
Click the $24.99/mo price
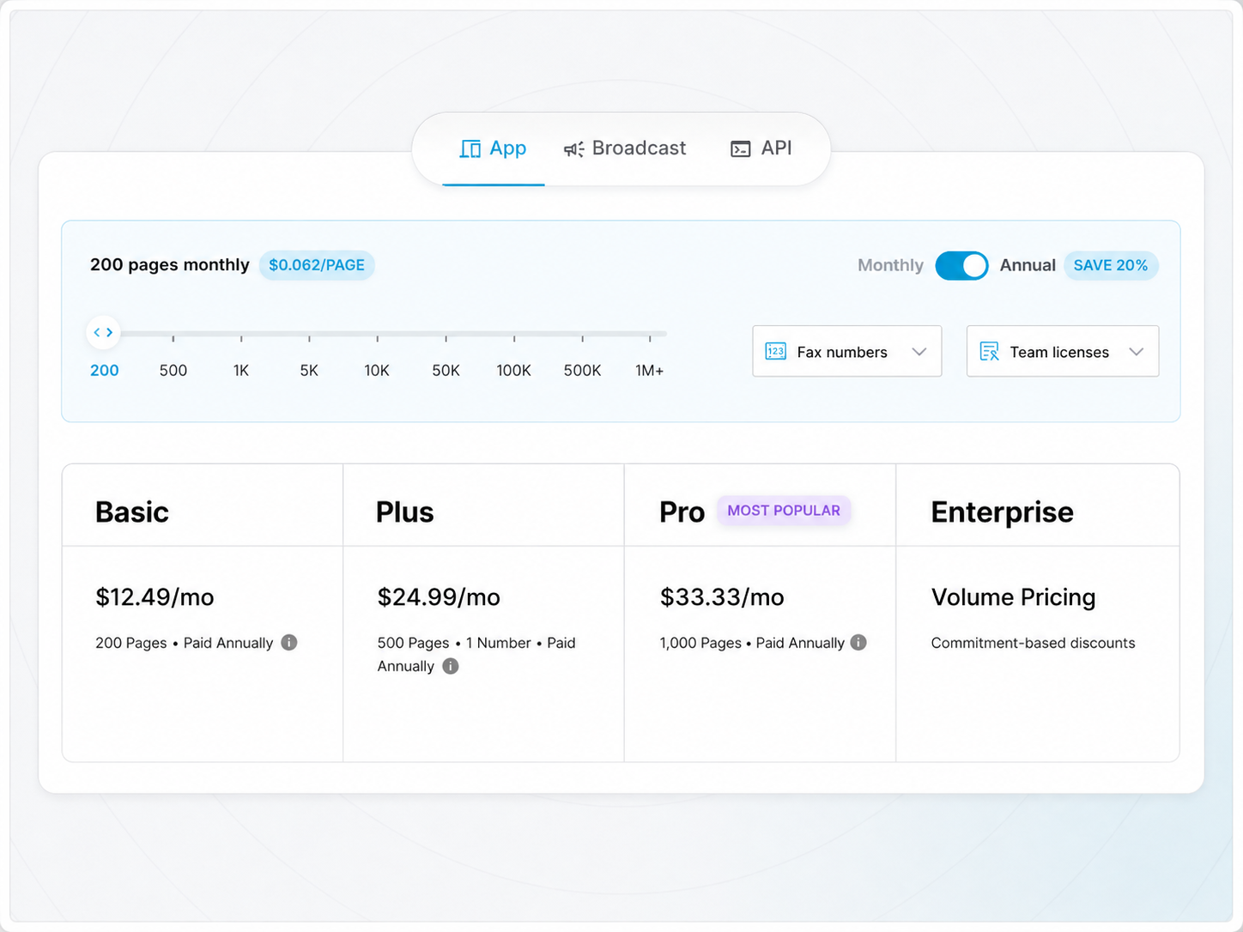pos(439,597)
